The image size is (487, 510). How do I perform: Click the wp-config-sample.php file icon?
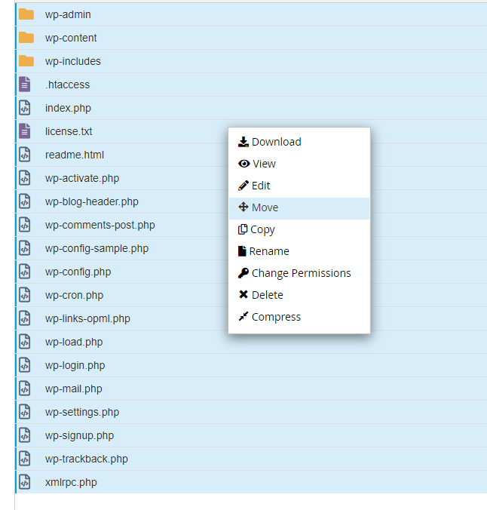point(24,248)
